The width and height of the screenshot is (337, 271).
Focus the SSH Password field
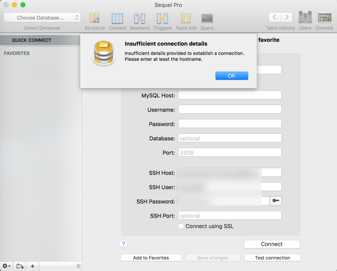224,201
